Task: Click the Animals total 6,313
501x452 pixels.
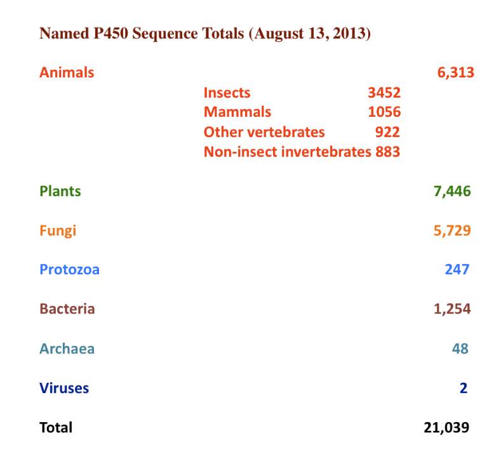Action: pos(456,73)
